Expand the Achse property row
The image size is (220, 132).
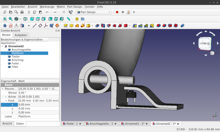pos(6,97)
